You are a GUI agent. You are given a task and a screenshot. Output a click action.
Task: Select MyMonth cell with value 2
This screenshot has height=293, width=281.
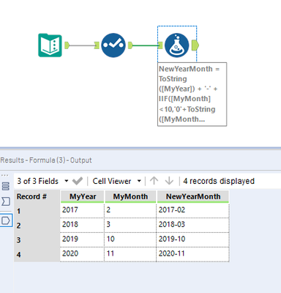[x=130, y=210]
